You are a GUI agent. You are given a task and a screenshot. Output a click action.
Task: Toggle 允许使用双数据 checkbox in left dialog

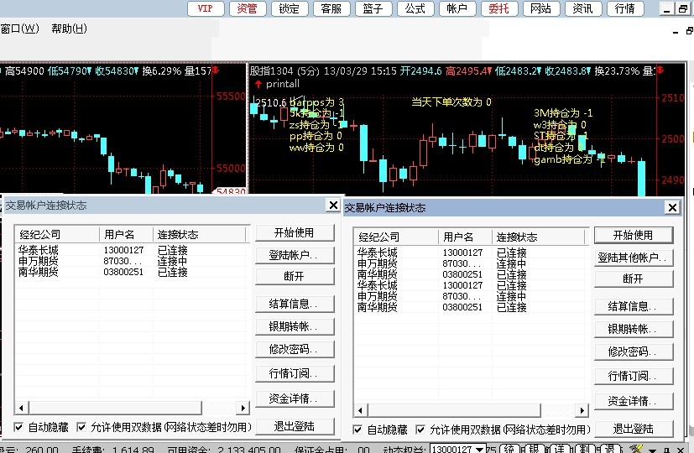click(x=81, y=427)
